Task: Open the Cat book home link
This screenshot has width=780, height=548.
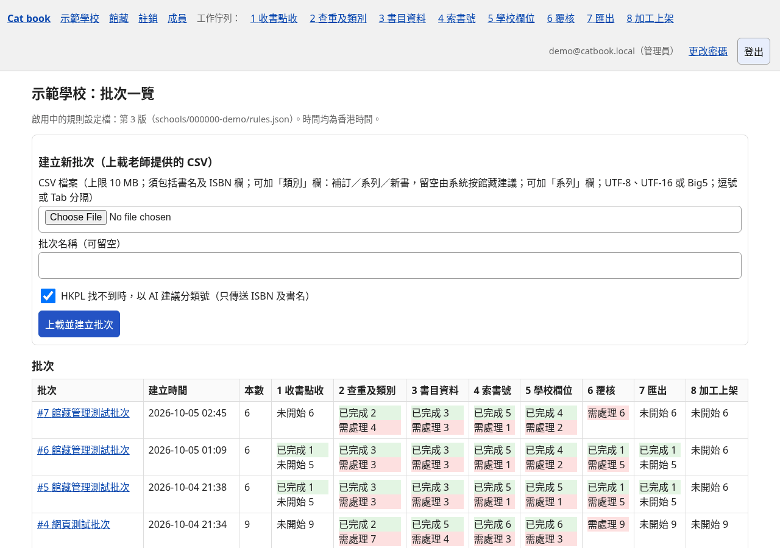Action: point(29,18)
